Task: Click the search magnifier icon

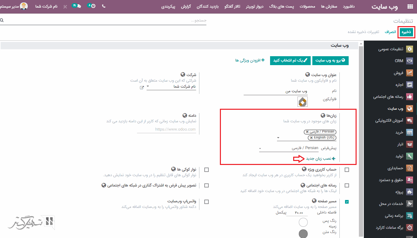Action: 2,20
